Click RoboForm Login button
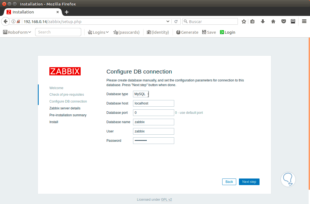 227,32
